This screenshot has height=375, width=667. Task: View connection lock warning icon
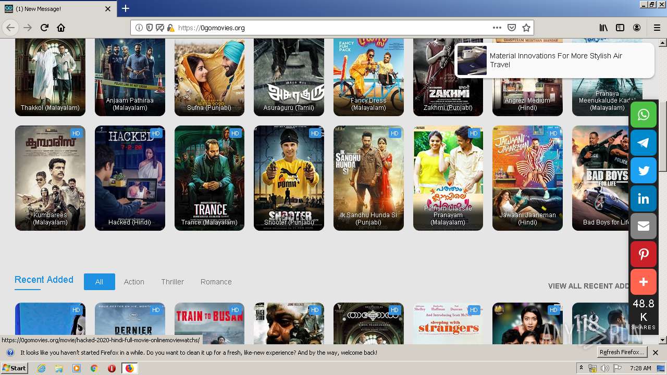coord(170,28)
